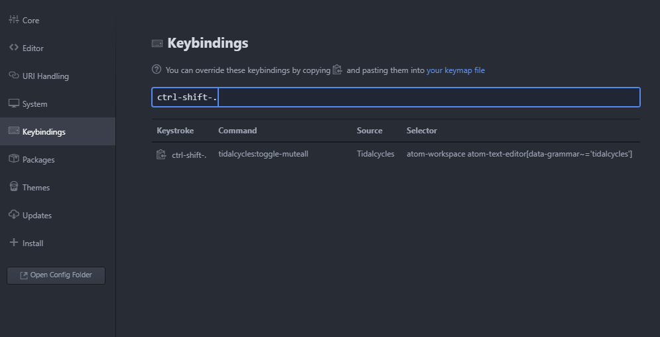
Task: Click the Core sliders icon in sidebar
Action: 13,20
